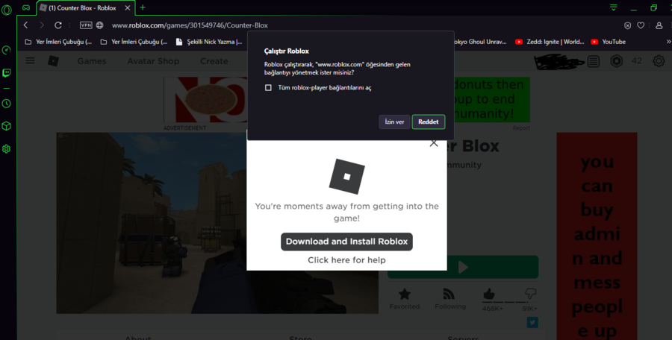Click the red admin advertisement banner

pyautogui.click(x=597, y=236)
